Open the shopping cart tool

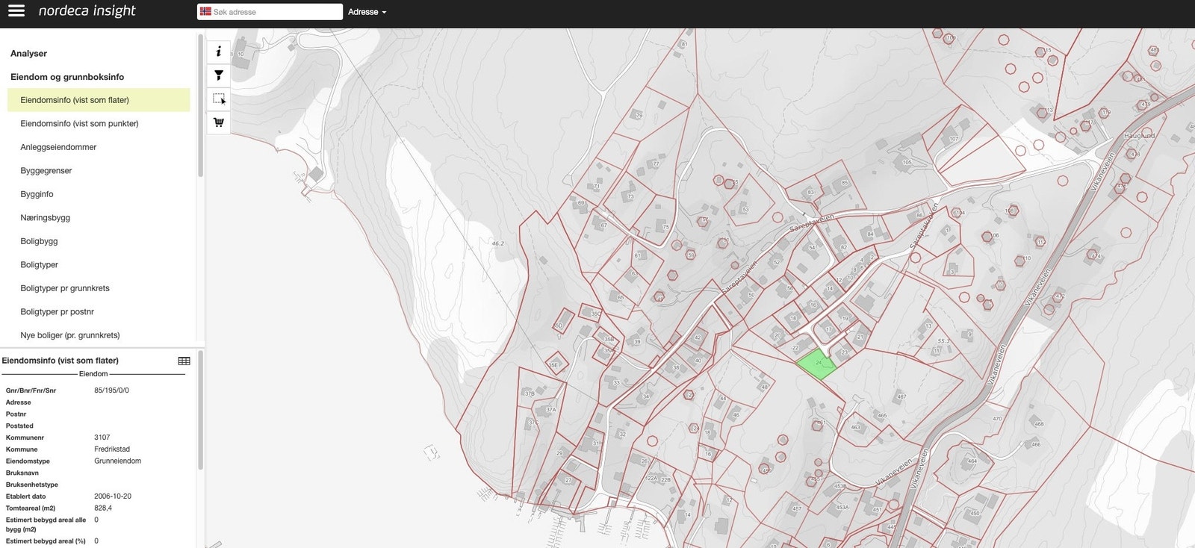(x=218, y=122)
